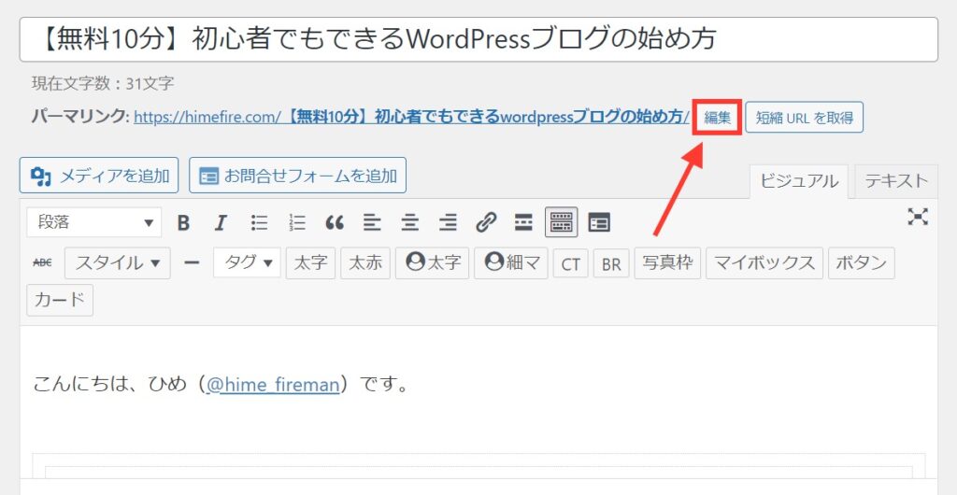Click the カード button

pos(60,300)
